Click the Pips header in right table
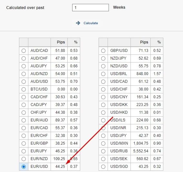 click(144, 42)
